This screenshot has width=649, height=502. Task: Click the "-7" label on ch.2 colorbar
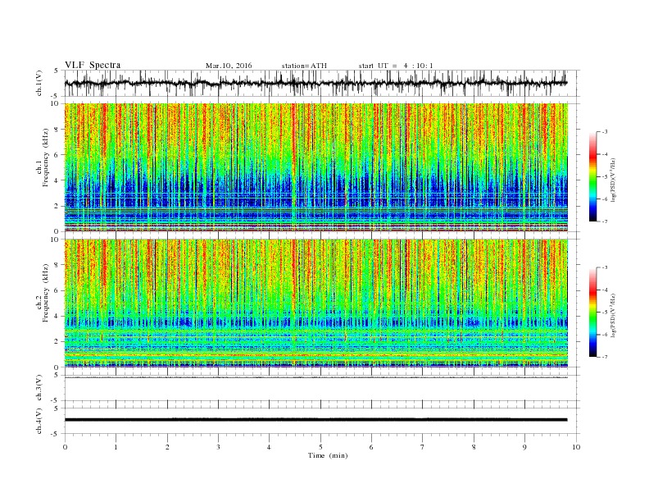click(604, 357)
